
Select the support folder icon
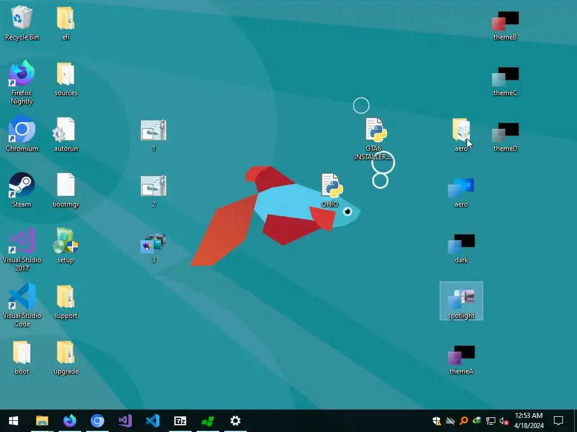[x=66, y=301]
